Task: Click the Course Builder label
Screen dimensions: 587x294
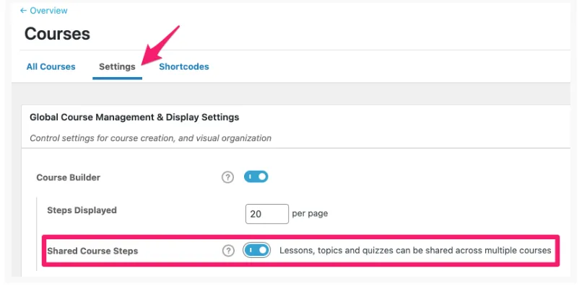Action: pyautogui.click(x=68, y=177)
